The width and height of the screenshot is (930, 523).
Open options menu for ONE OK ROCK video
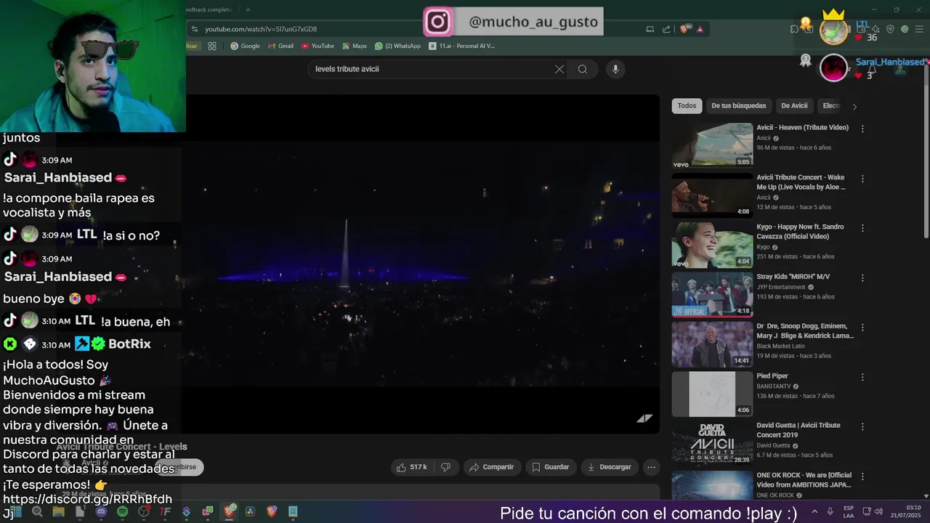[862, 477]
